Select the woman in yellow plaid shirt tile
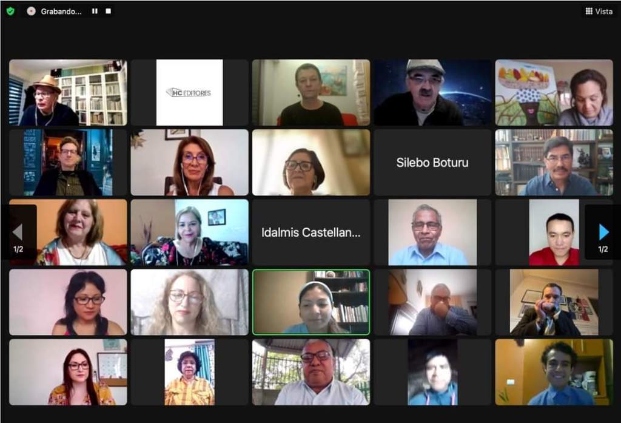This screenshot has width=621, height=423. (190, 372)
